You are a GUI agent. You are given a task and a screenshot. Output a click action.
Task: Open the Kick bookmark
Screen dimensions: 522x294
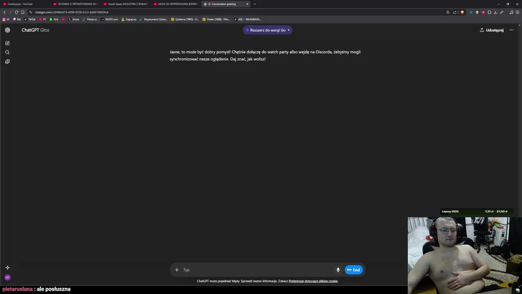coord(54,19)
